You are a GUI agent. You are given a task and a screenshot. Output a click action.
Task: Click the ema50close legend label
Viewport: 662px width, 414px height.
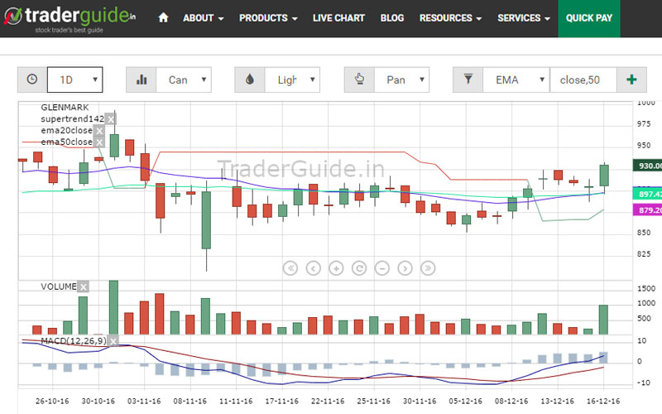coord(67,142)
